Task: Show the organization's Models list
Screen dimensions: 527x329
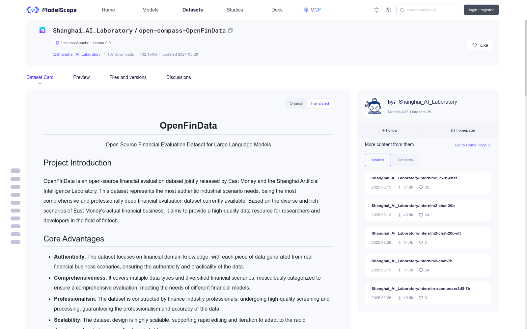Action: pyautogui.click(x=378, y=160)
